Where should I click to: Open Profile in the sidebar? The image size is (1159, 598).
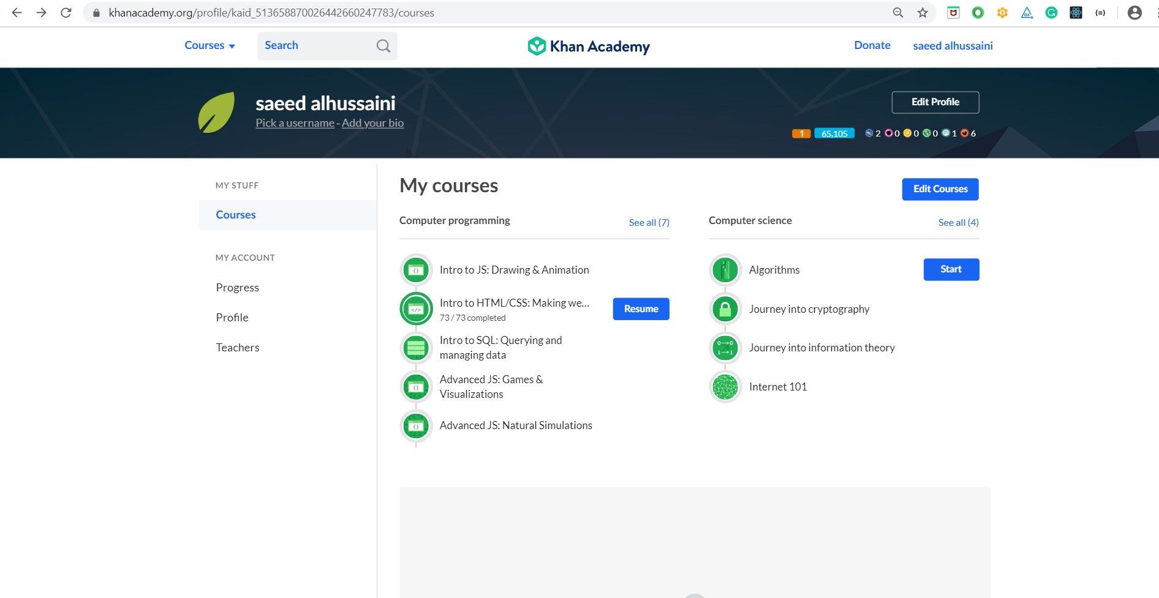(x=232, y=318)
